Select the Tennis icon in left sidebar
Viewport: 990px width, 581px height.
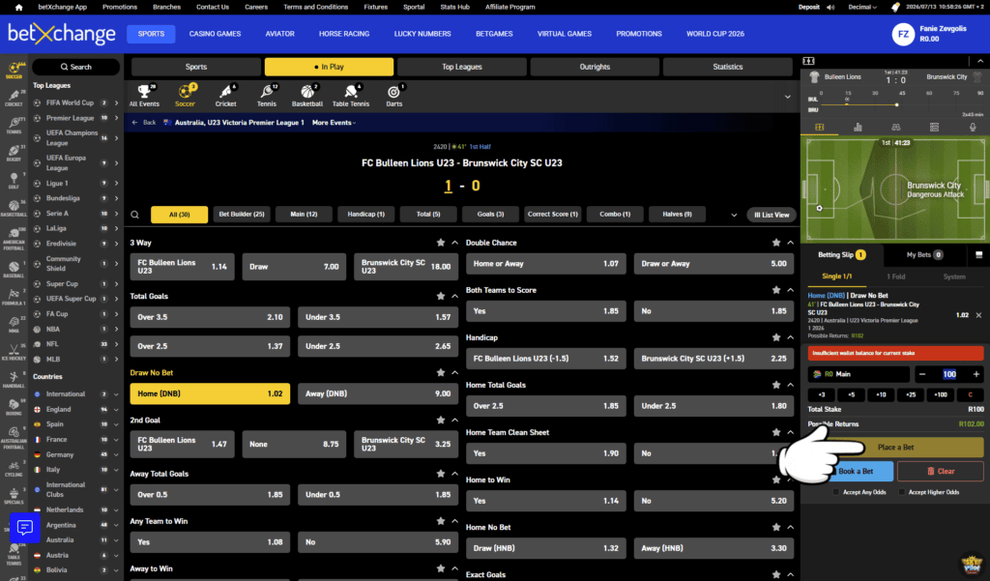tap(14, 125)
